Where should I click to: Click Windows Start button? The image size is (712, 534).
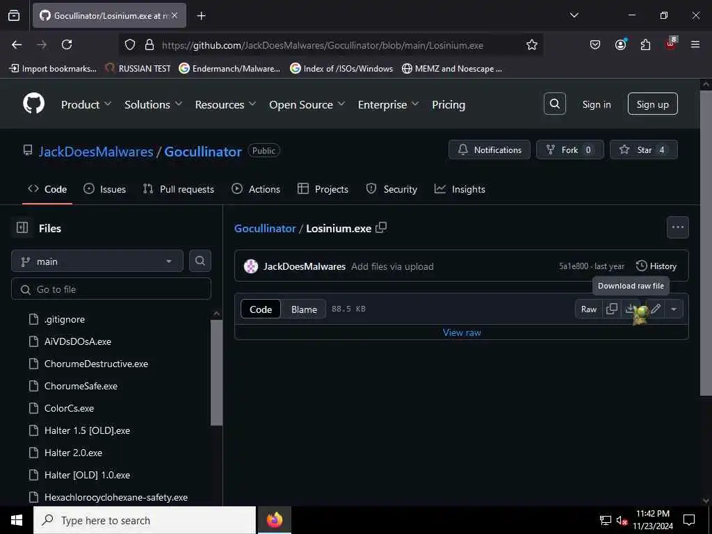pos(17,520)
